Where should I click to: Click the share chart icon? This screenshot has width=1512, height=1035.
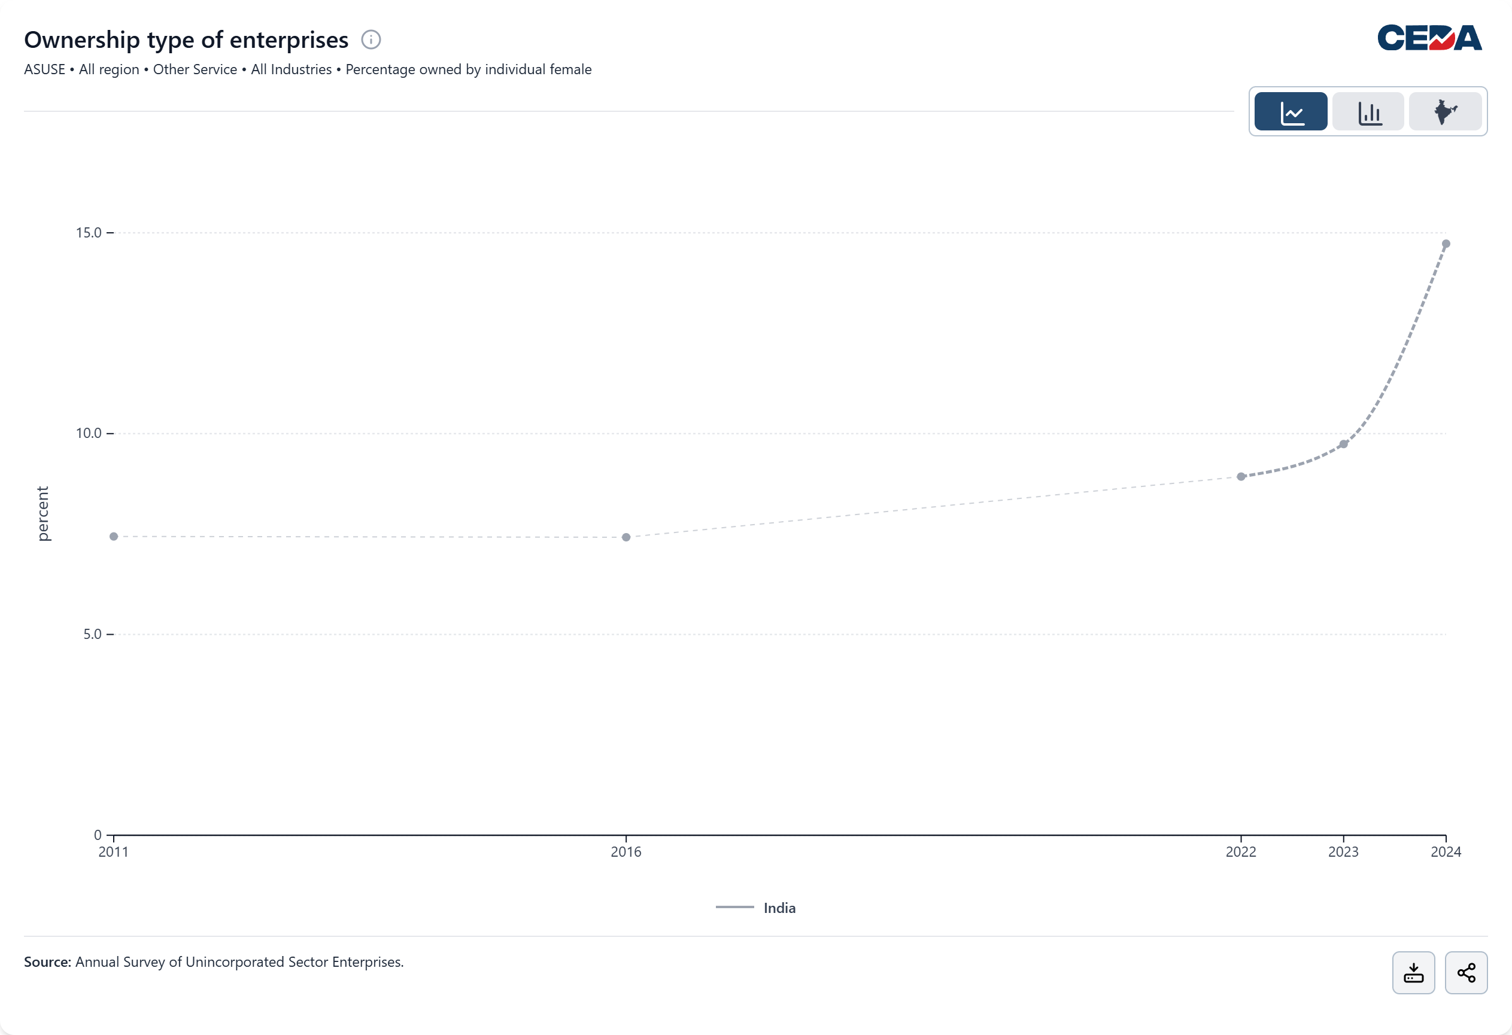click(x=1466, y=973)
